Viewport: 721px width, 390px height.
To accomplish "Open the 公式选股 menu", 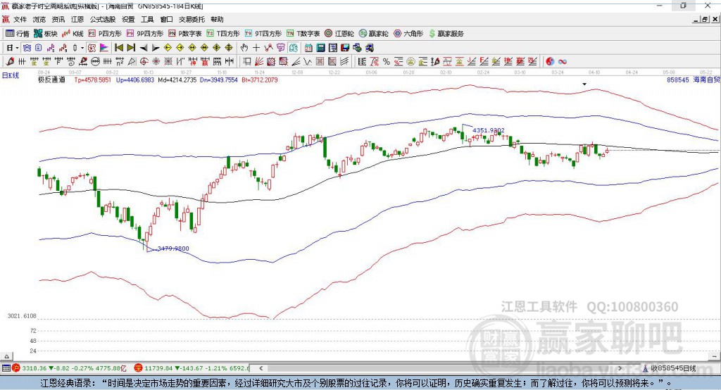I will [103, 19].
